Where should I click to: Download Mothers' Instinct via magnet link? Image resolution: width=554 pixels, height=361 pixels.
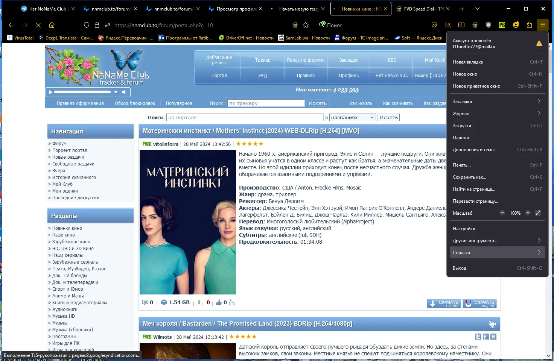(479, 303)
